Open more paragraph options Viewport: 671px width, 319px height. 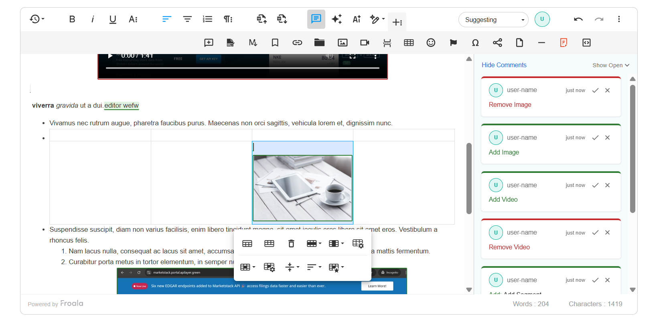coord(228,19)
